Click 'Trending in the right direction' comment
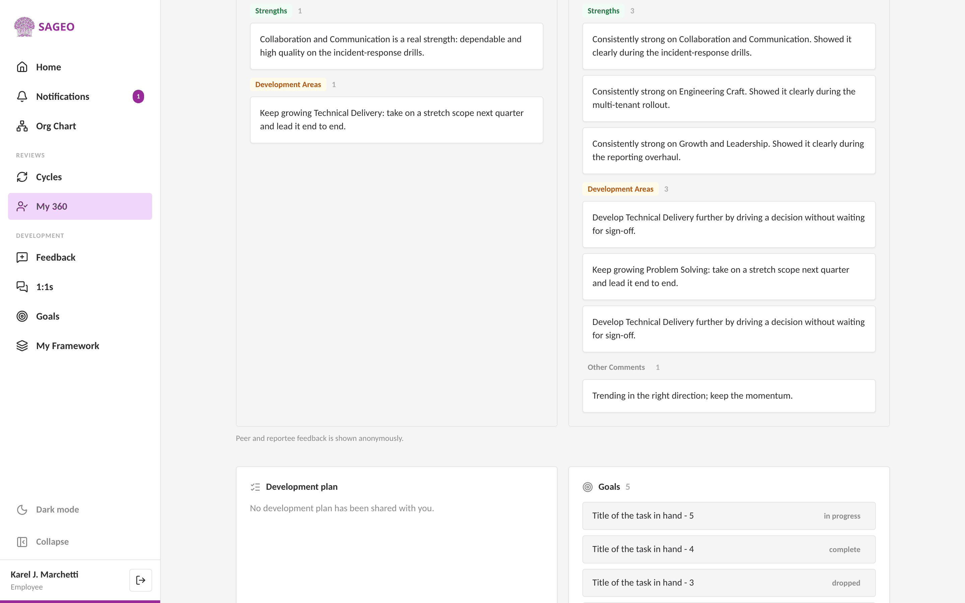This screenshot has width=965, height=603. 728,396
